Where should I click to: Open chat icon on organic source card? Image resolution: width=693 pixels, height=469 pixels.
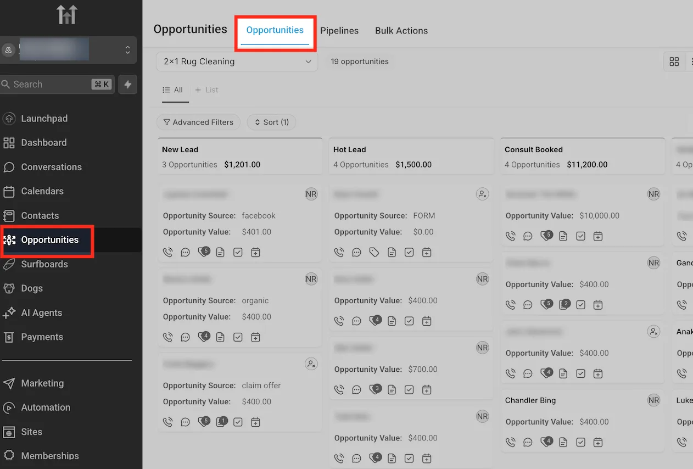click(x=186, y=337)
